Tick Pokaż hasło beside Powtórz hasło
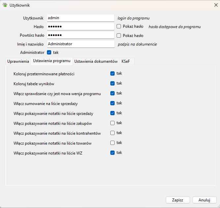The image size is (220, 208). pyautogui.click(x=119, y=36)
